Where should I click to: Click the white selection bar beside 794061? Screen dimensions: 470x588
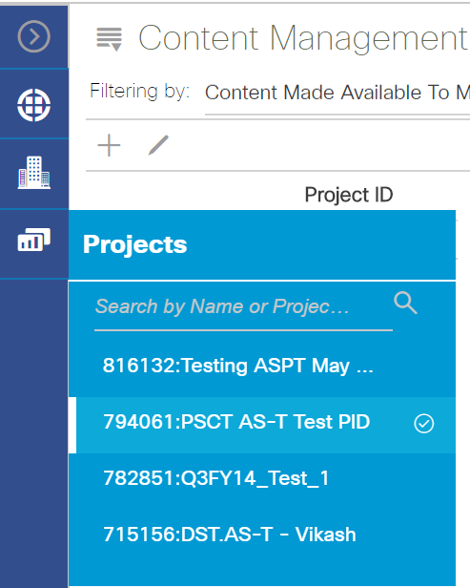click(72, 426)
